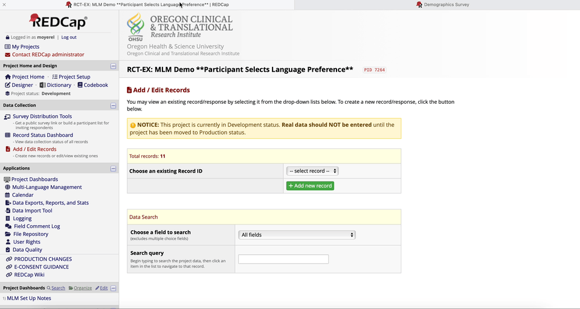
Task: Open the Multi-Language Management link
Action: pyautogui.click(x=47, y=188)
